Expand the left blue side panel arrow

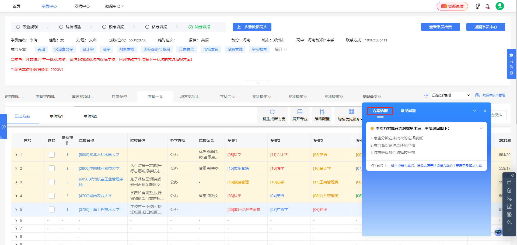coord(4,127)
